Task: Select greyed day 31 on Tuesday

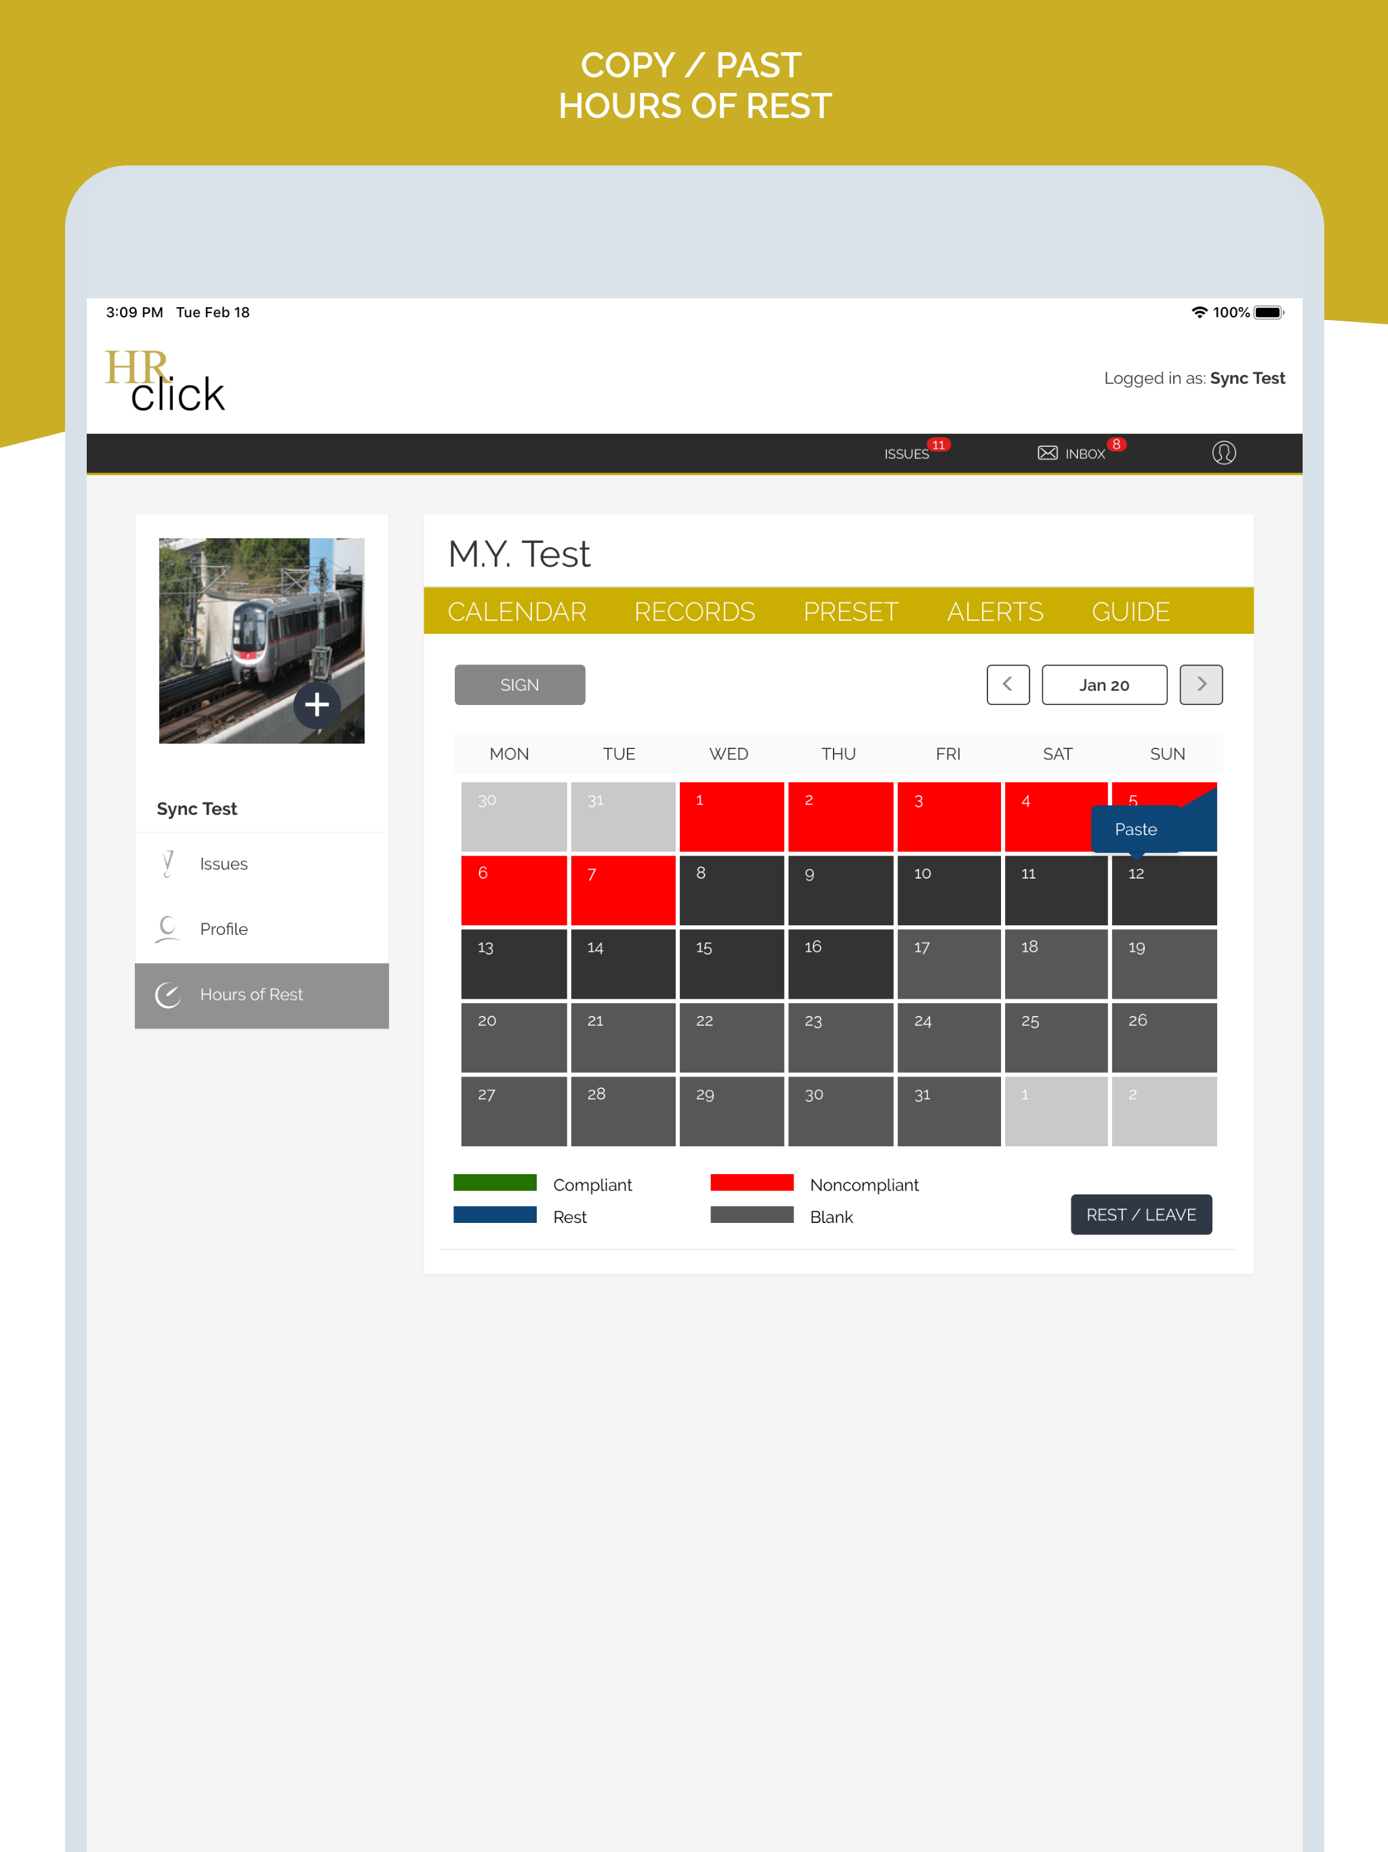Action: pyautogui.click(x=623, y=817)
